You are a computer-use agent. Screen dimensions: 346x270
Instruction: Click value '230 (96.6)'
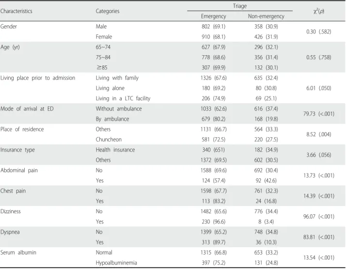tap(213, 222)
